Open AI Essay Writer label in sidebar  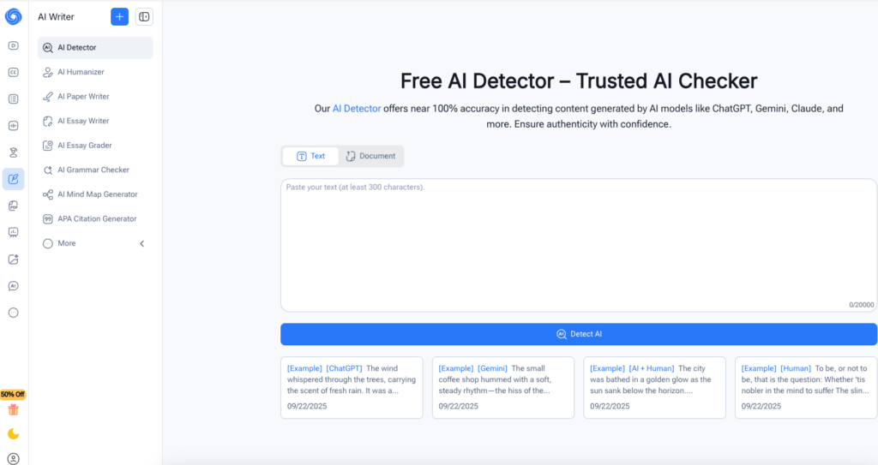(x=83, y=121)
